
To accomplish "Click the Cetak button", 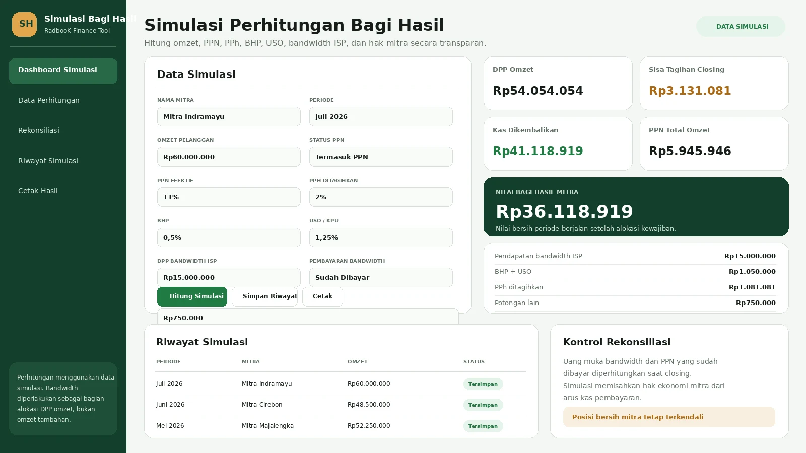I will (322, 296).
